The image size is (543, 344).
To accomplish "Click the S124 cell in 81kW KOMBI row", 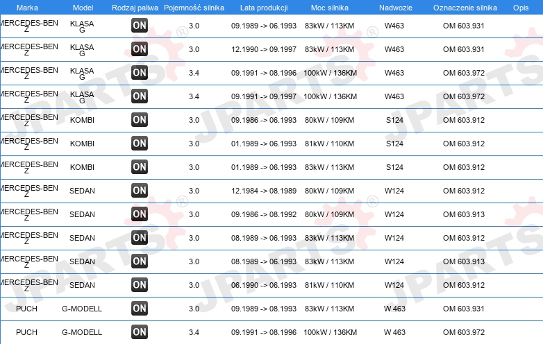I will click(394, 144).
